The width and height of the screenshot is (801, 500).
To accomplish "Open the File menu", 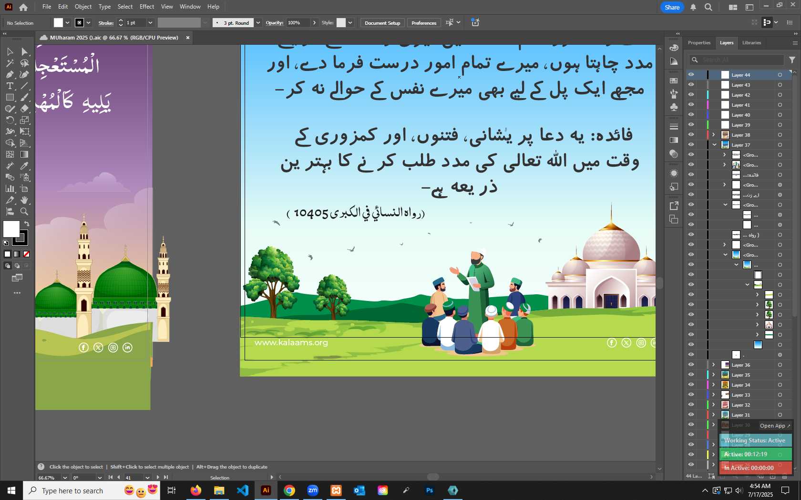I will (x=47, y=7).
